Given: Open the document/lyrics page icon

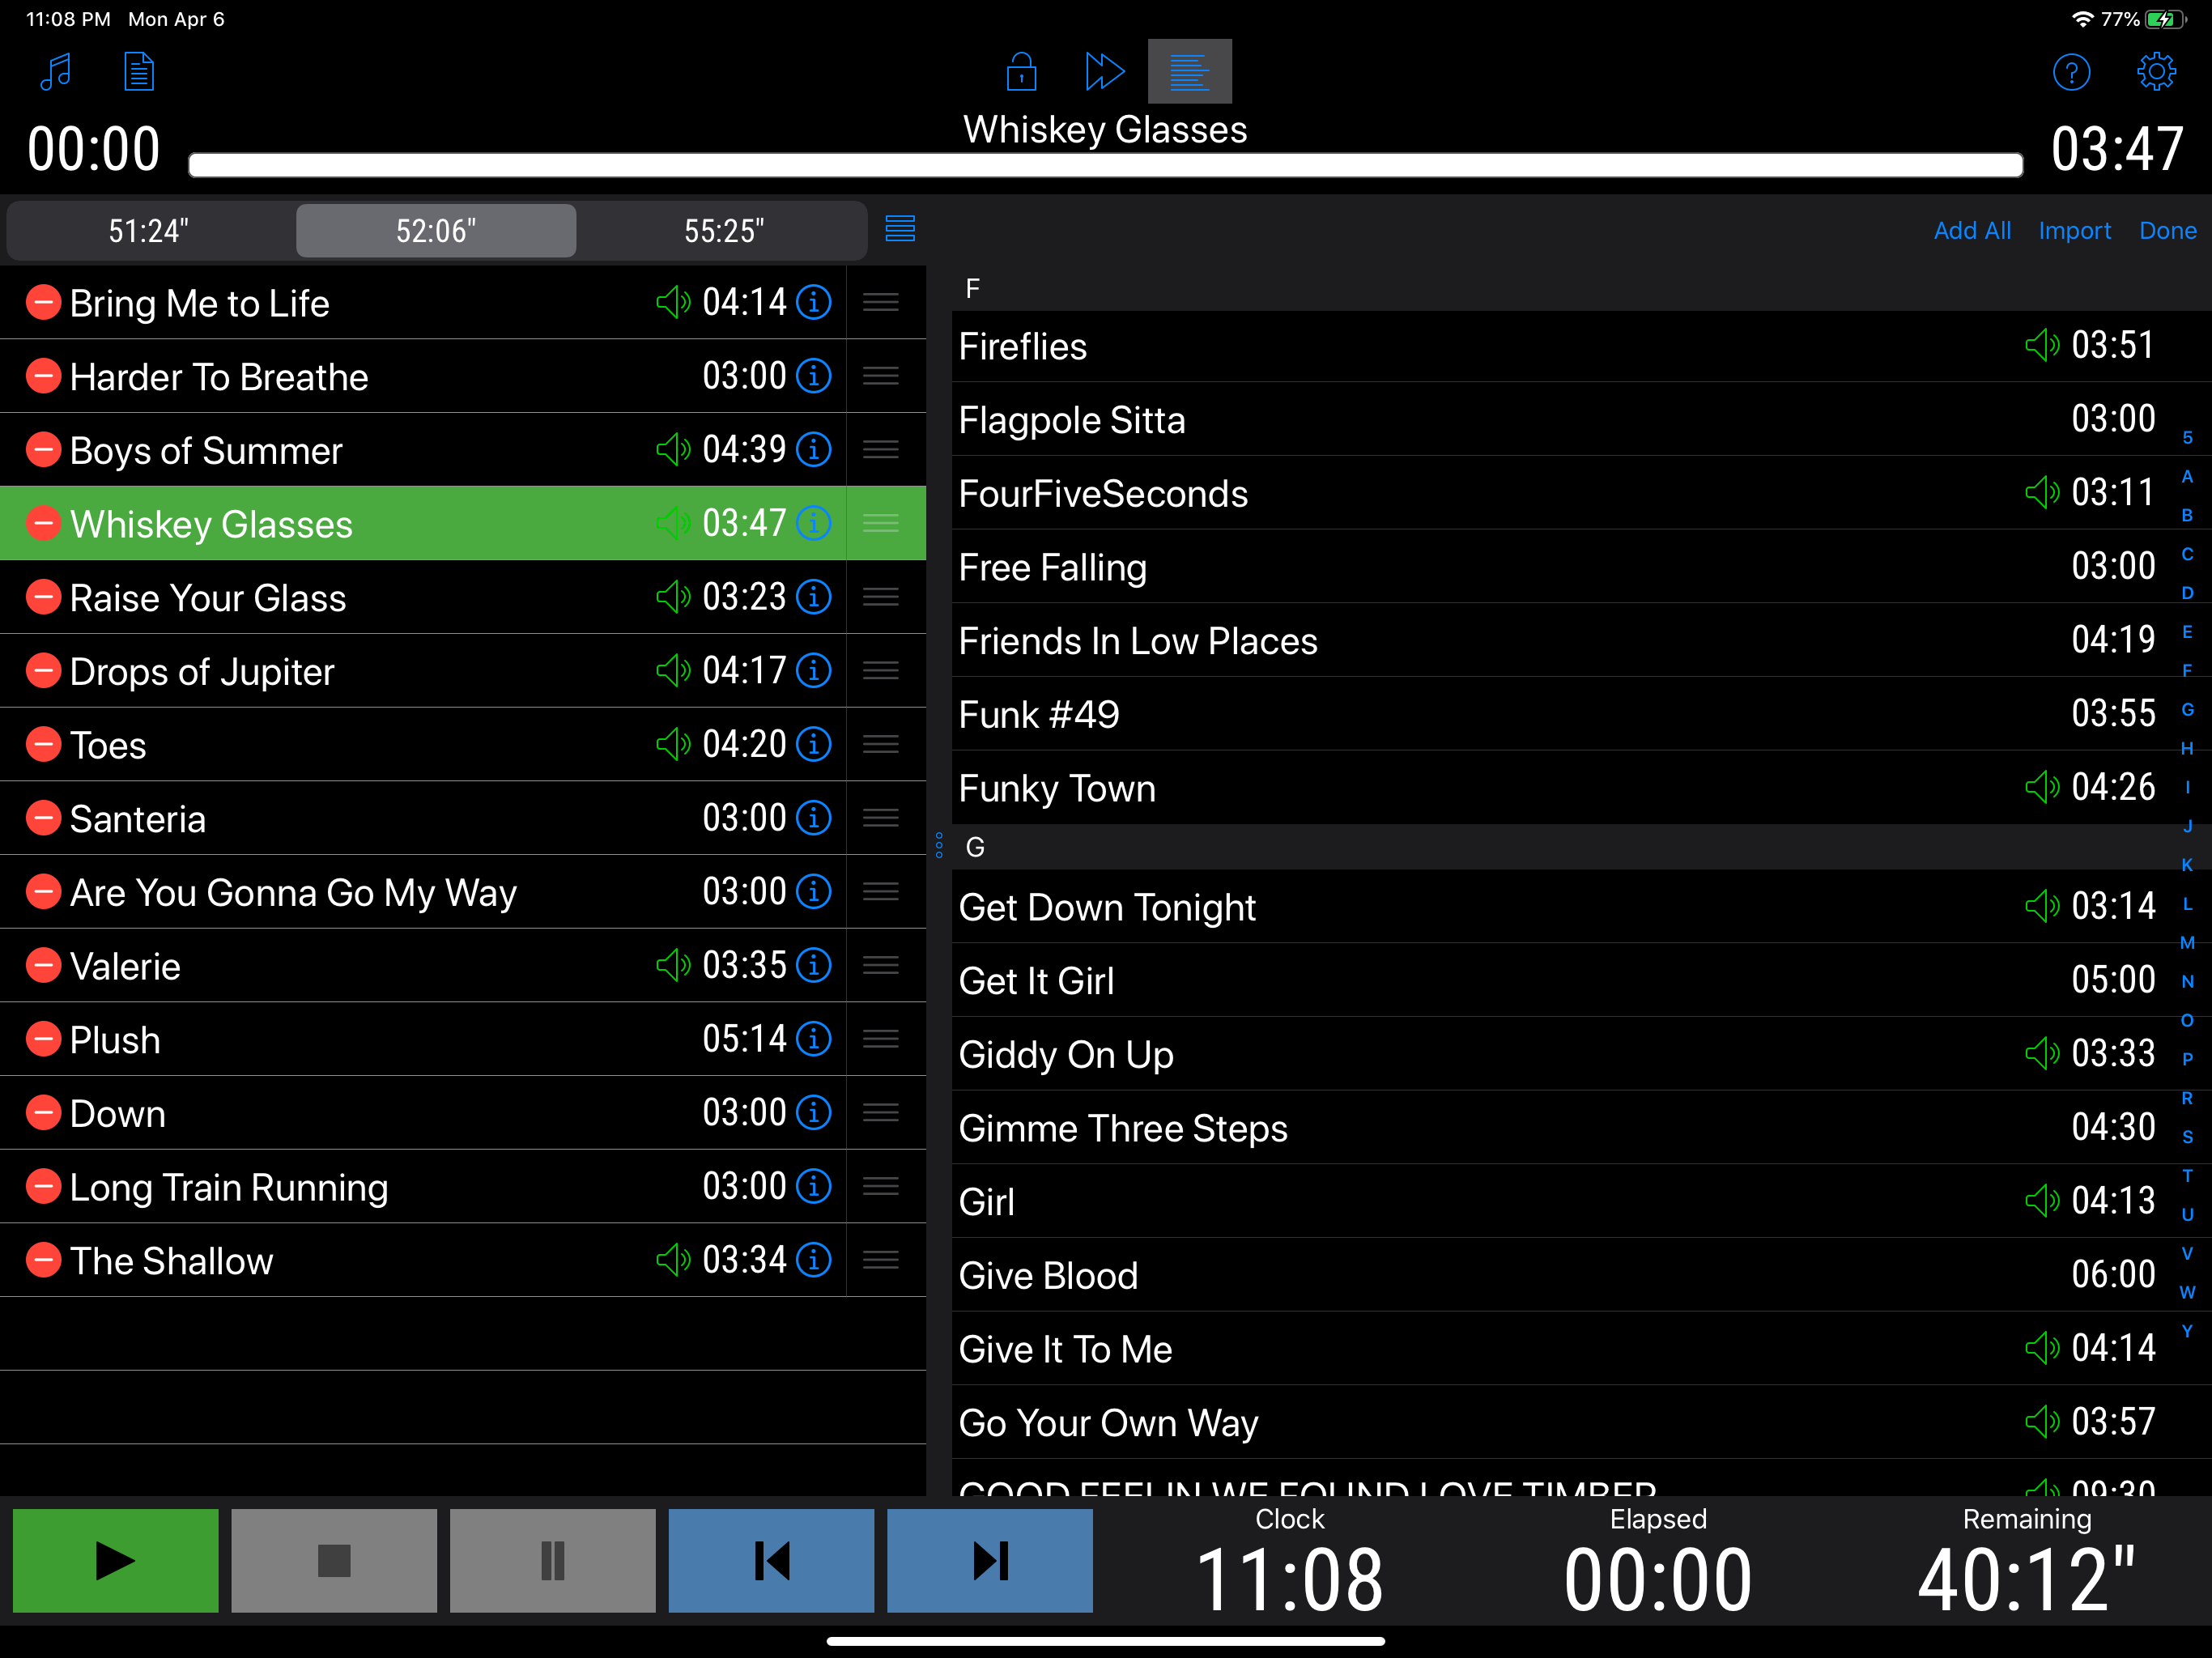Looking at the screenshot, I should 139,71.
